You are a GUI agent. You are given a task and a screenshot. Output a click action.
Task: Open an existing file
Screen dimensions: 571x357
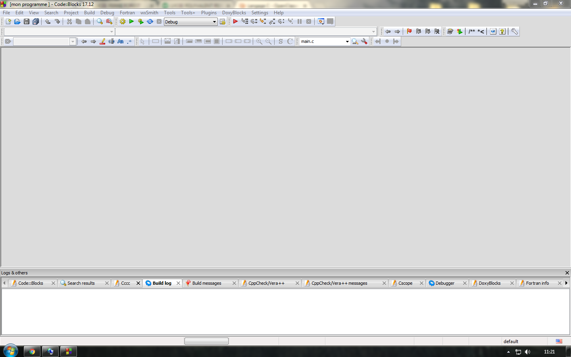17,21
